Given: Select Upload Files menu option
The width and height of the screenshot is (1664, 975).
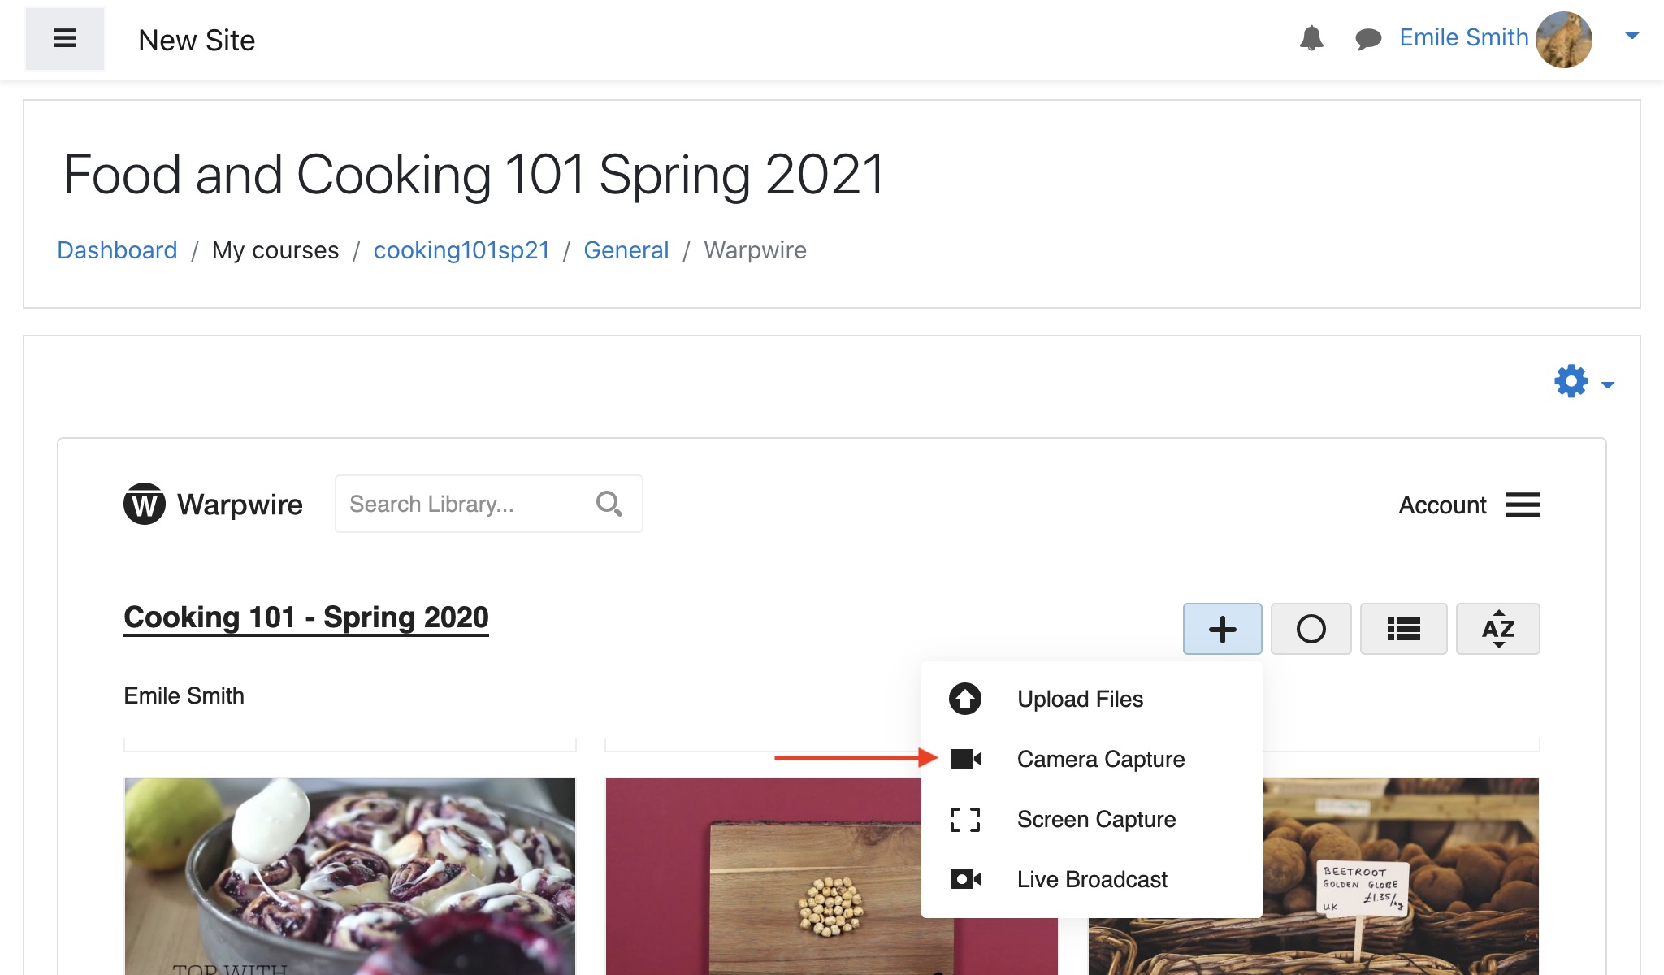Looking at the screenshot, I should click(x=1079, y=699).
